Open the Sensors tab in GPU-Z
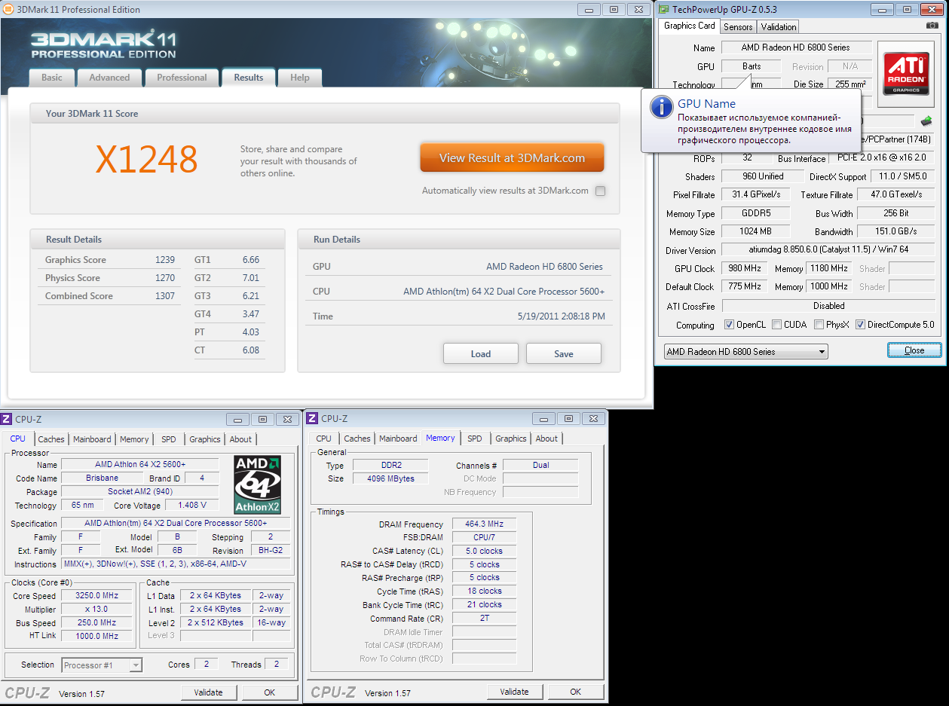Viewport: 949px width, 706px height. [x=738, y=27]
